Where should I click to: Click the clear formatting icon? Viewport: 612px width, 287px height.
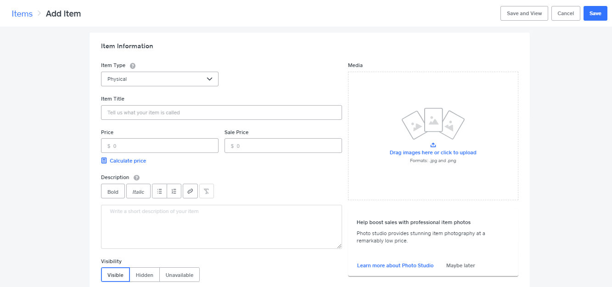click(206, 191)
